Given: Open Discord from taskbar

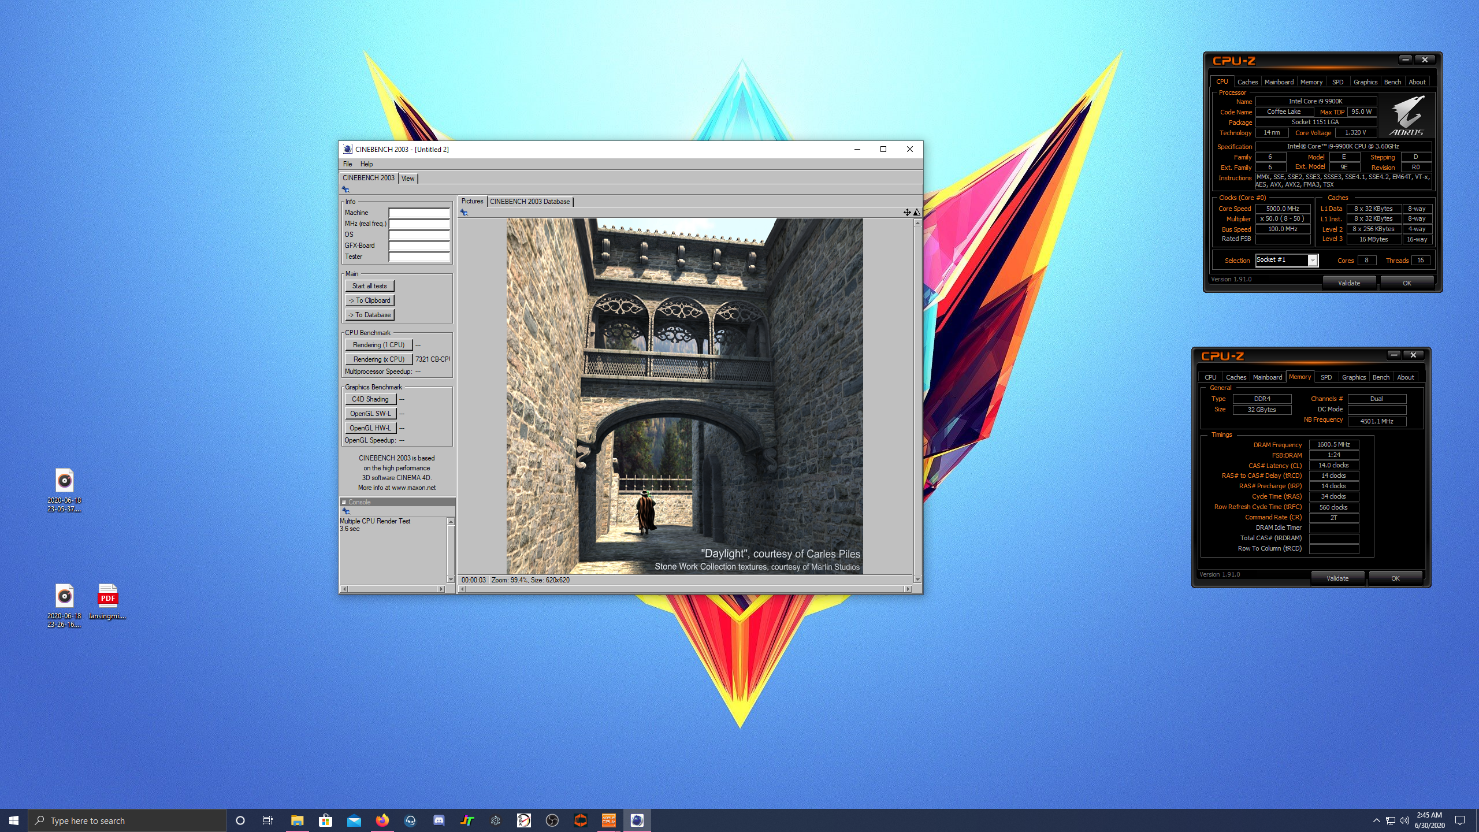Looking at the screenshot, I should coord(439,820).
